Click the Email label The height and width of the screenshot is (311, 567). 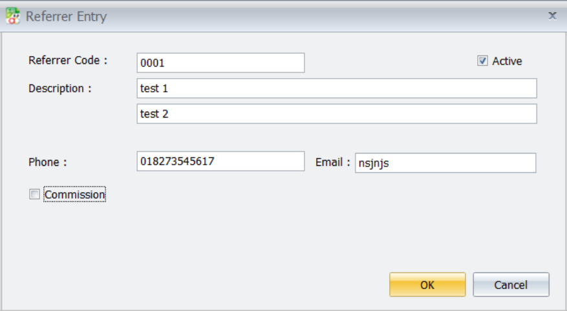[333, 163]
